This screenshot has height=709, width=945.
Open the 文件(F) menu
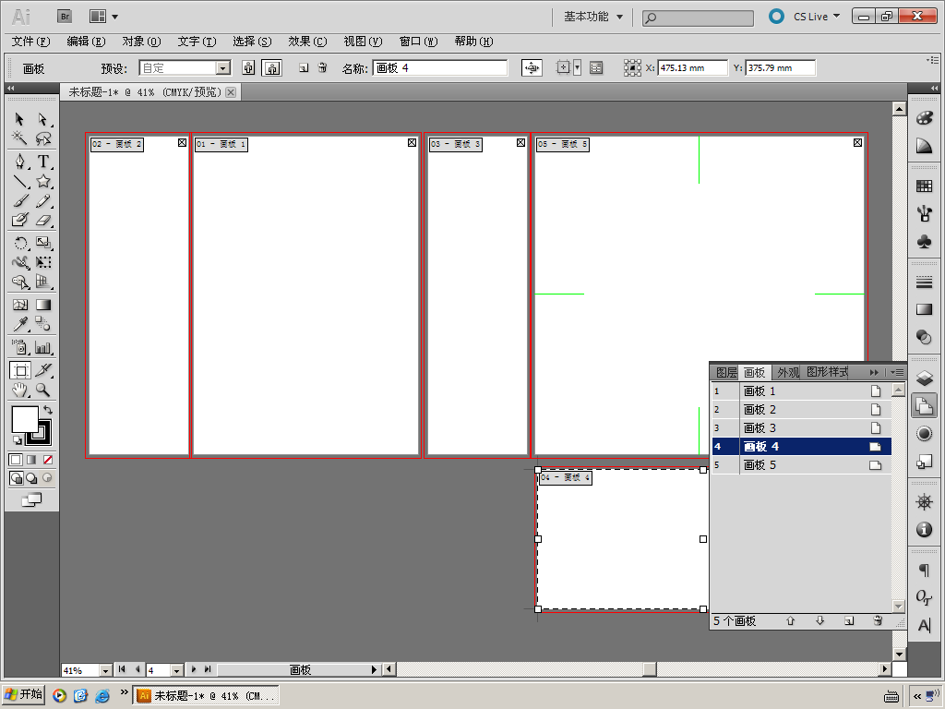point(30,42)
